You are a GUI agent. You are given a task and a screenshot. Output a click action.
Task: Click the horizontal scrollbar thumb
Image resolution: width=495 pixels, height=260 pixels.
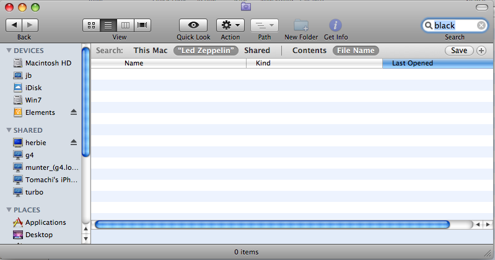pos(272,224)
